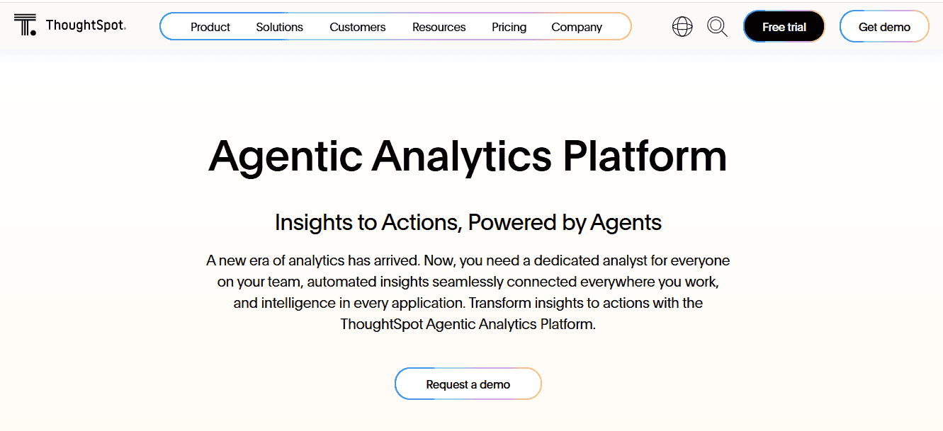Image resolution: width=943 pixels, height=431 pixels.
Task: Open the Customers menu
Action: [357, 27]
